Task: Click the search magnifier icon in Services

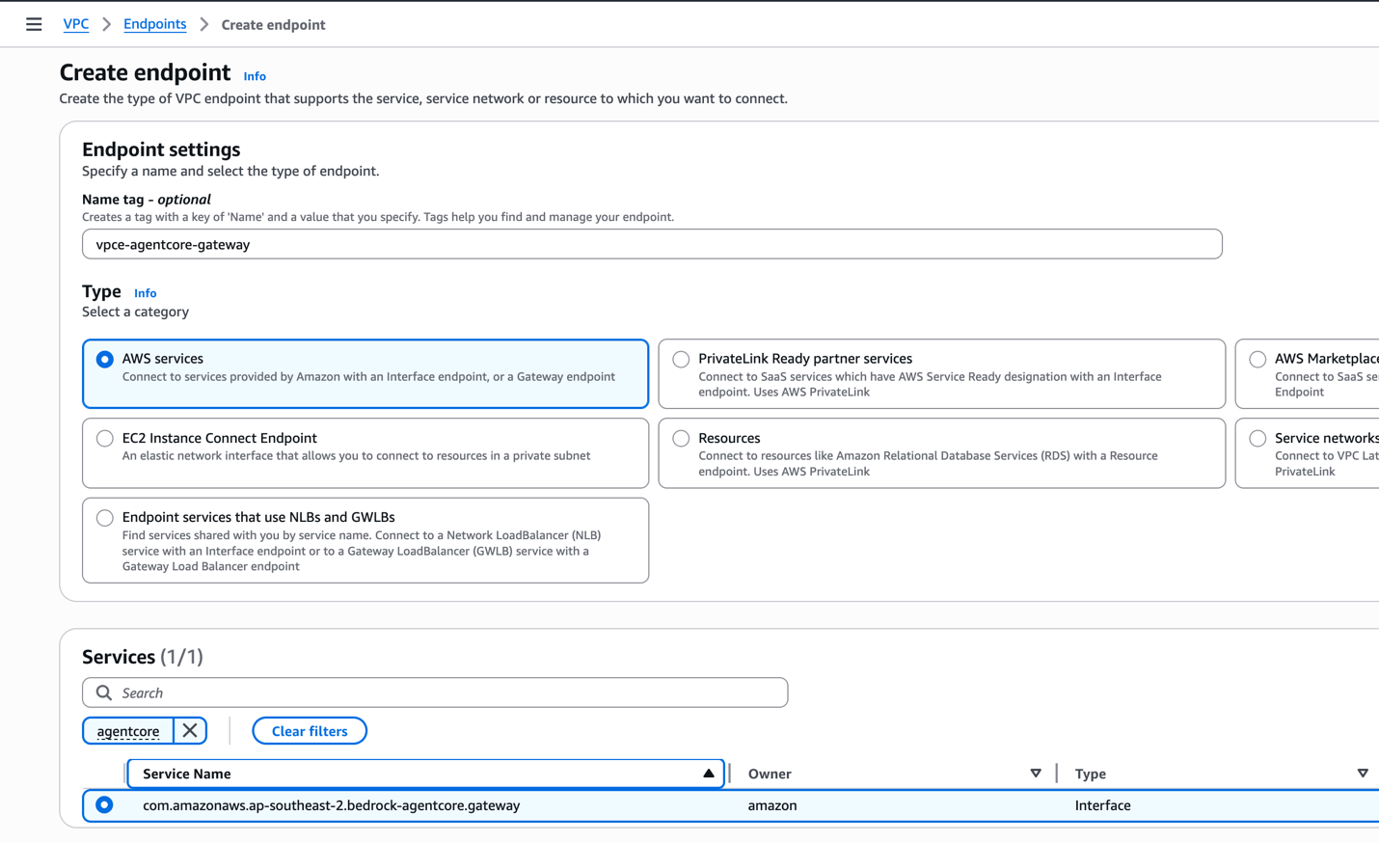Action: coord(104,693)
